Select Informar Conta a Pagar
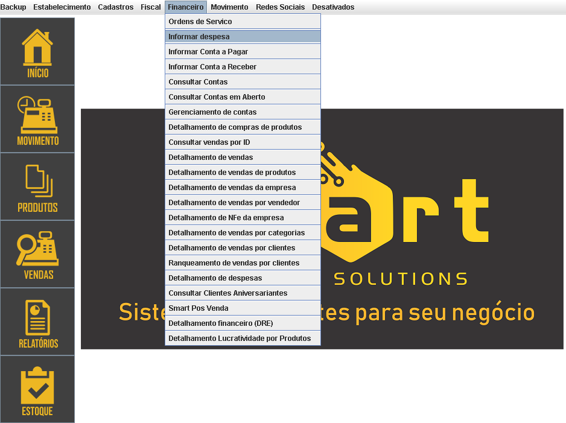 click(243, 52)
